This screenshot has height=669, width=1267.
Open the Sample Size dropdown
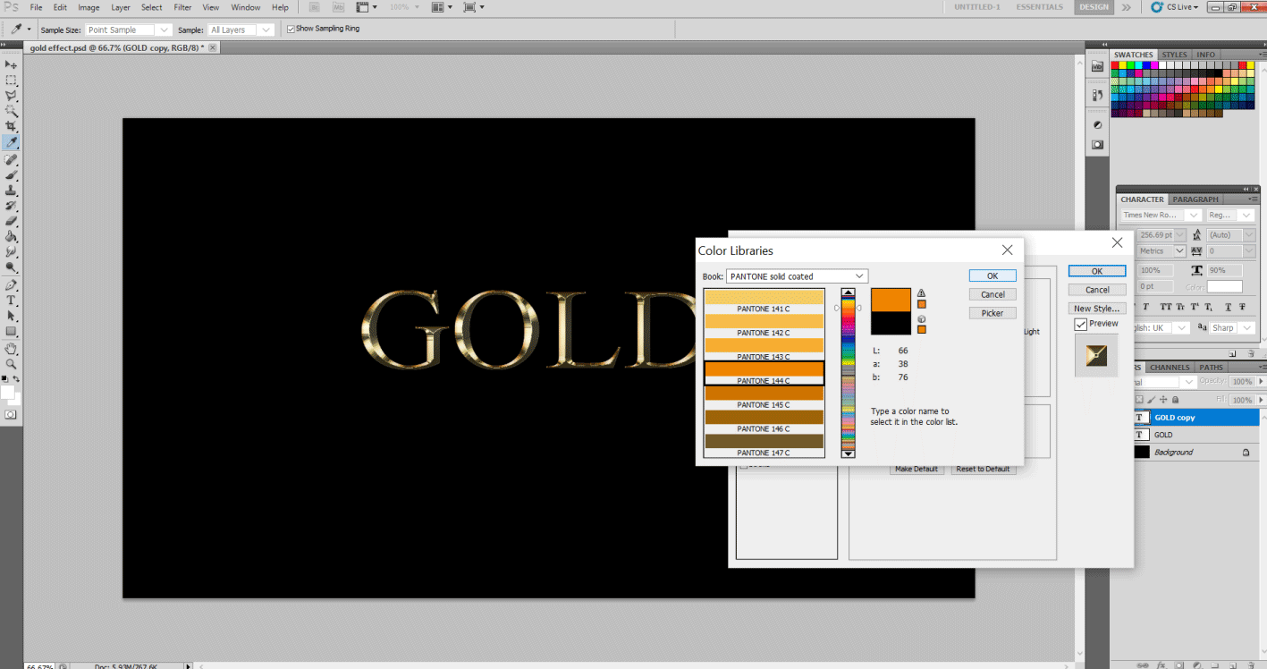tap(126, 29)
